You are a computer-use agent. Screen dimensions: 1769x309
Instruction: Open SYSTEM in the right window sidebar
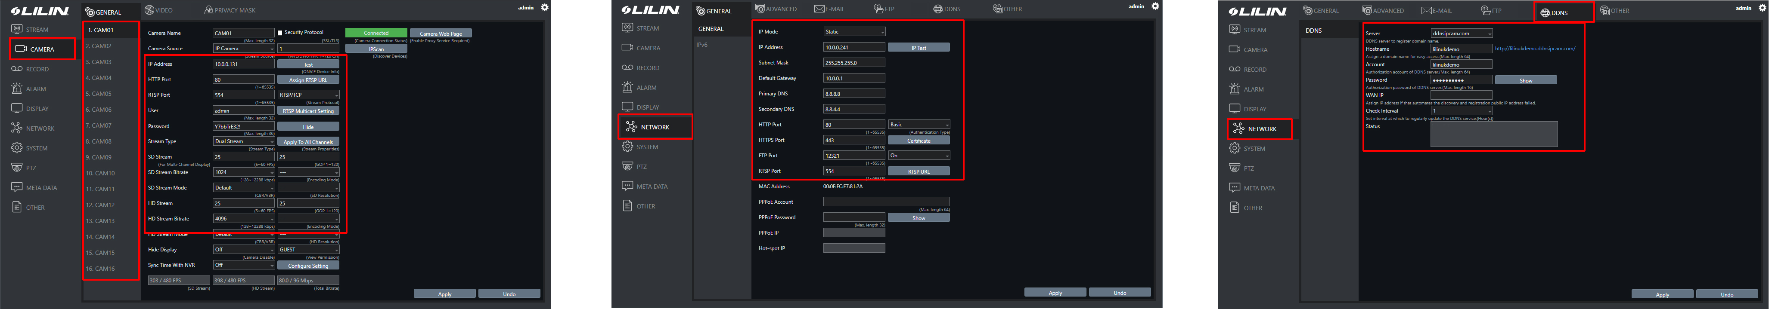pyautogui.click(x=1247, y=149)
